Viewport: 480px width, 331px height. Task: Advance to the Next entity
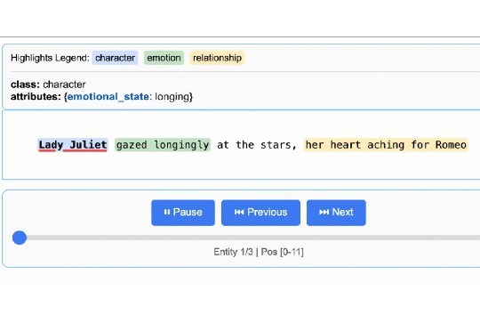336,213
